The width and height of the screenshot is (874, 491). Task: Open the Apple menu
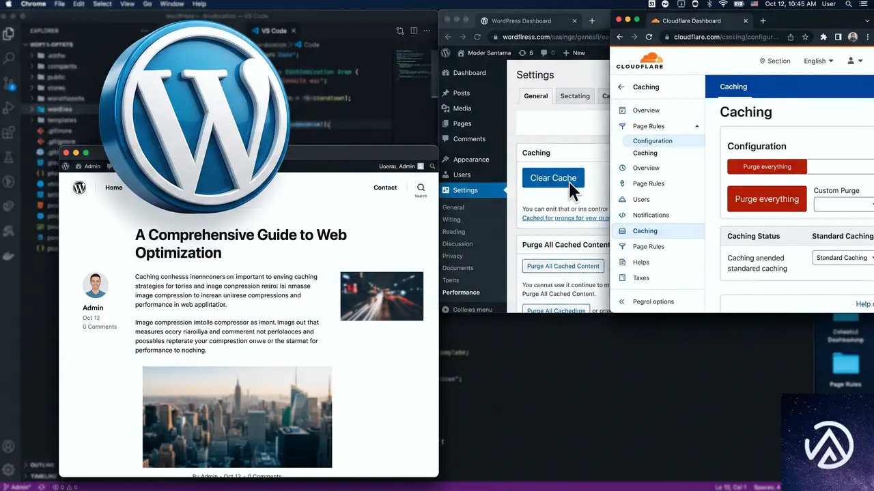(x=8, y=4)
